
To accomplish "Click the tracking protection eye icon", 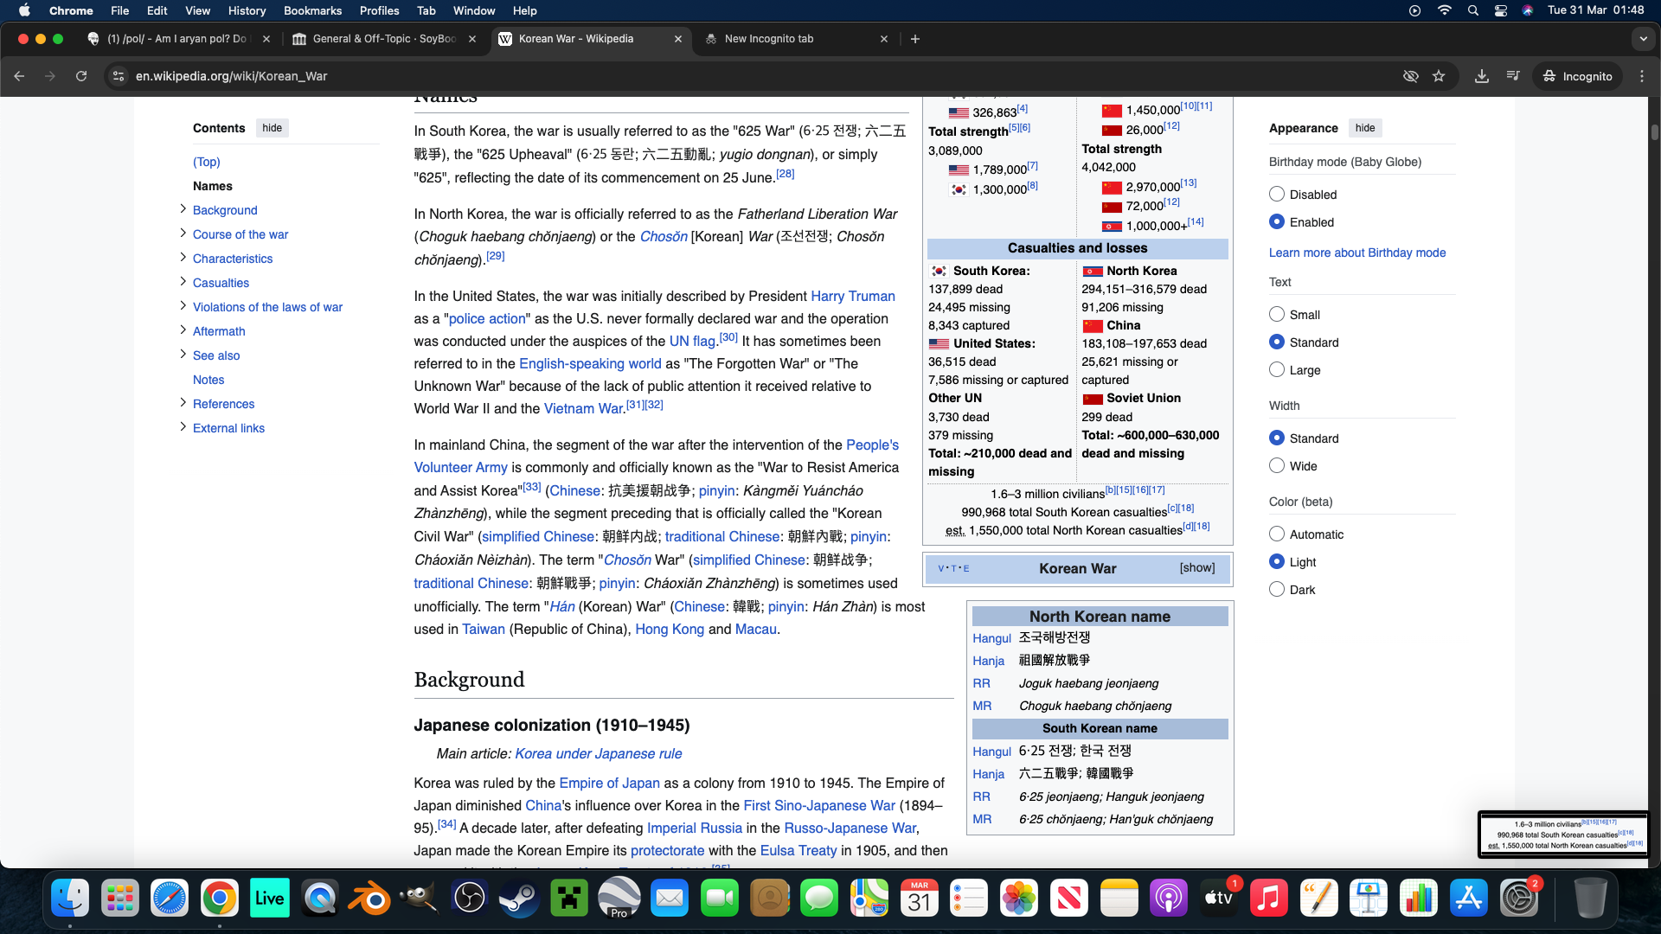I will pyautogui.click(x=1410, y=76).
